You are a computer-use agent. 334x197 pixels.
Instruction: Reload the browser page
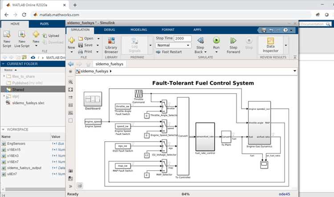click(24, 15)
